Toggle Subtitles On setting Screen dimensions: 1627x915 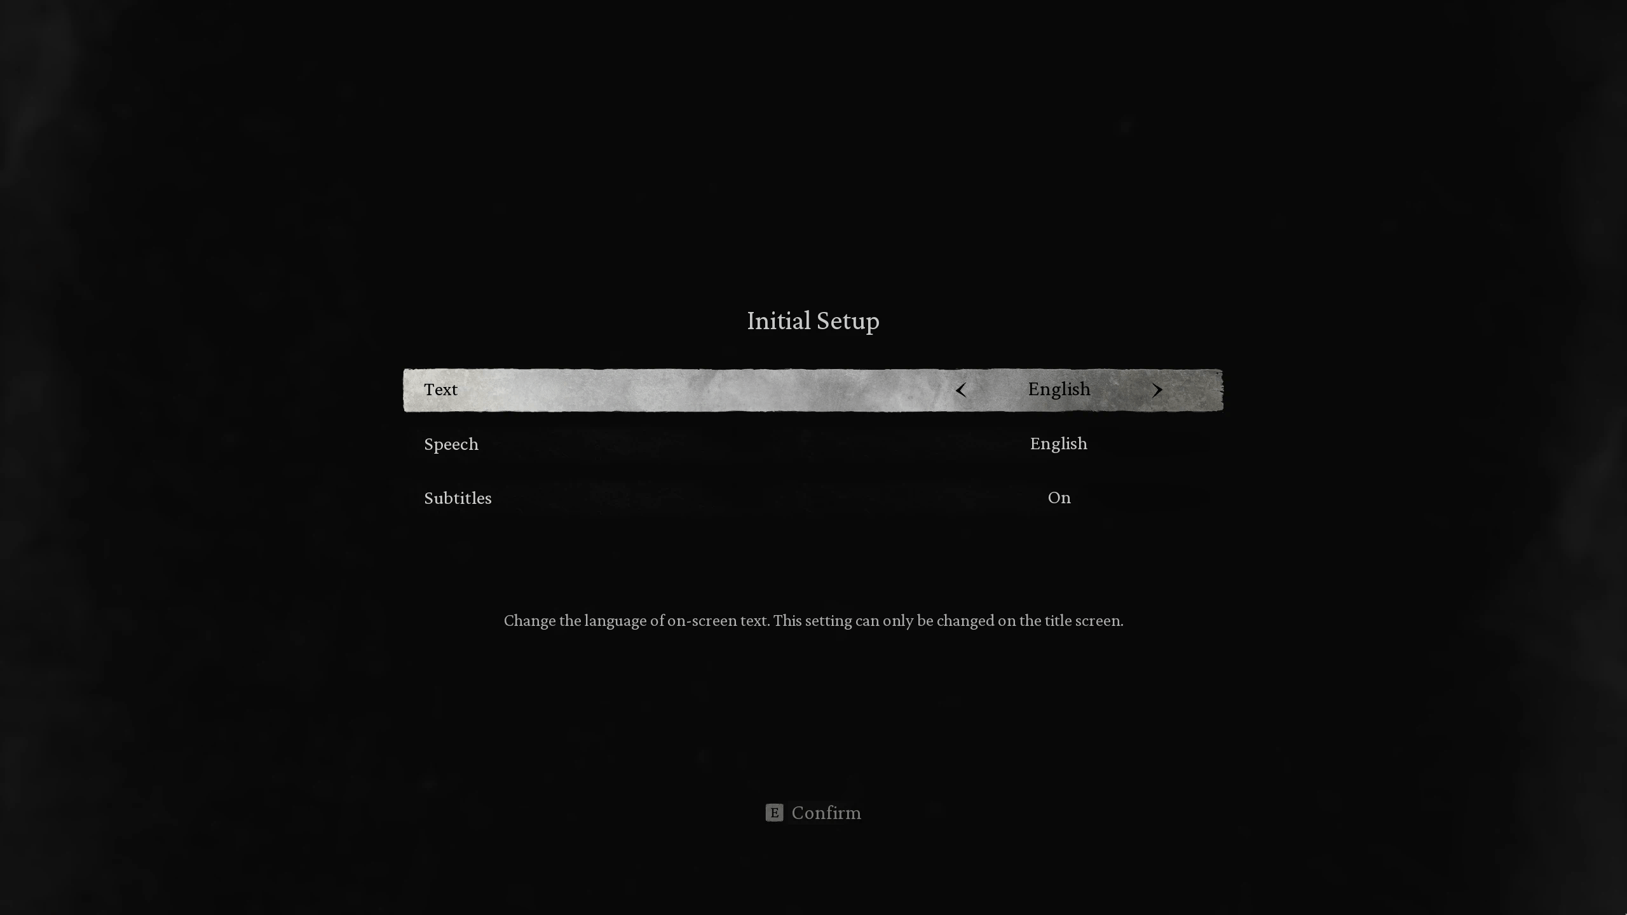pyautogui.click(x=1059, y=497)
